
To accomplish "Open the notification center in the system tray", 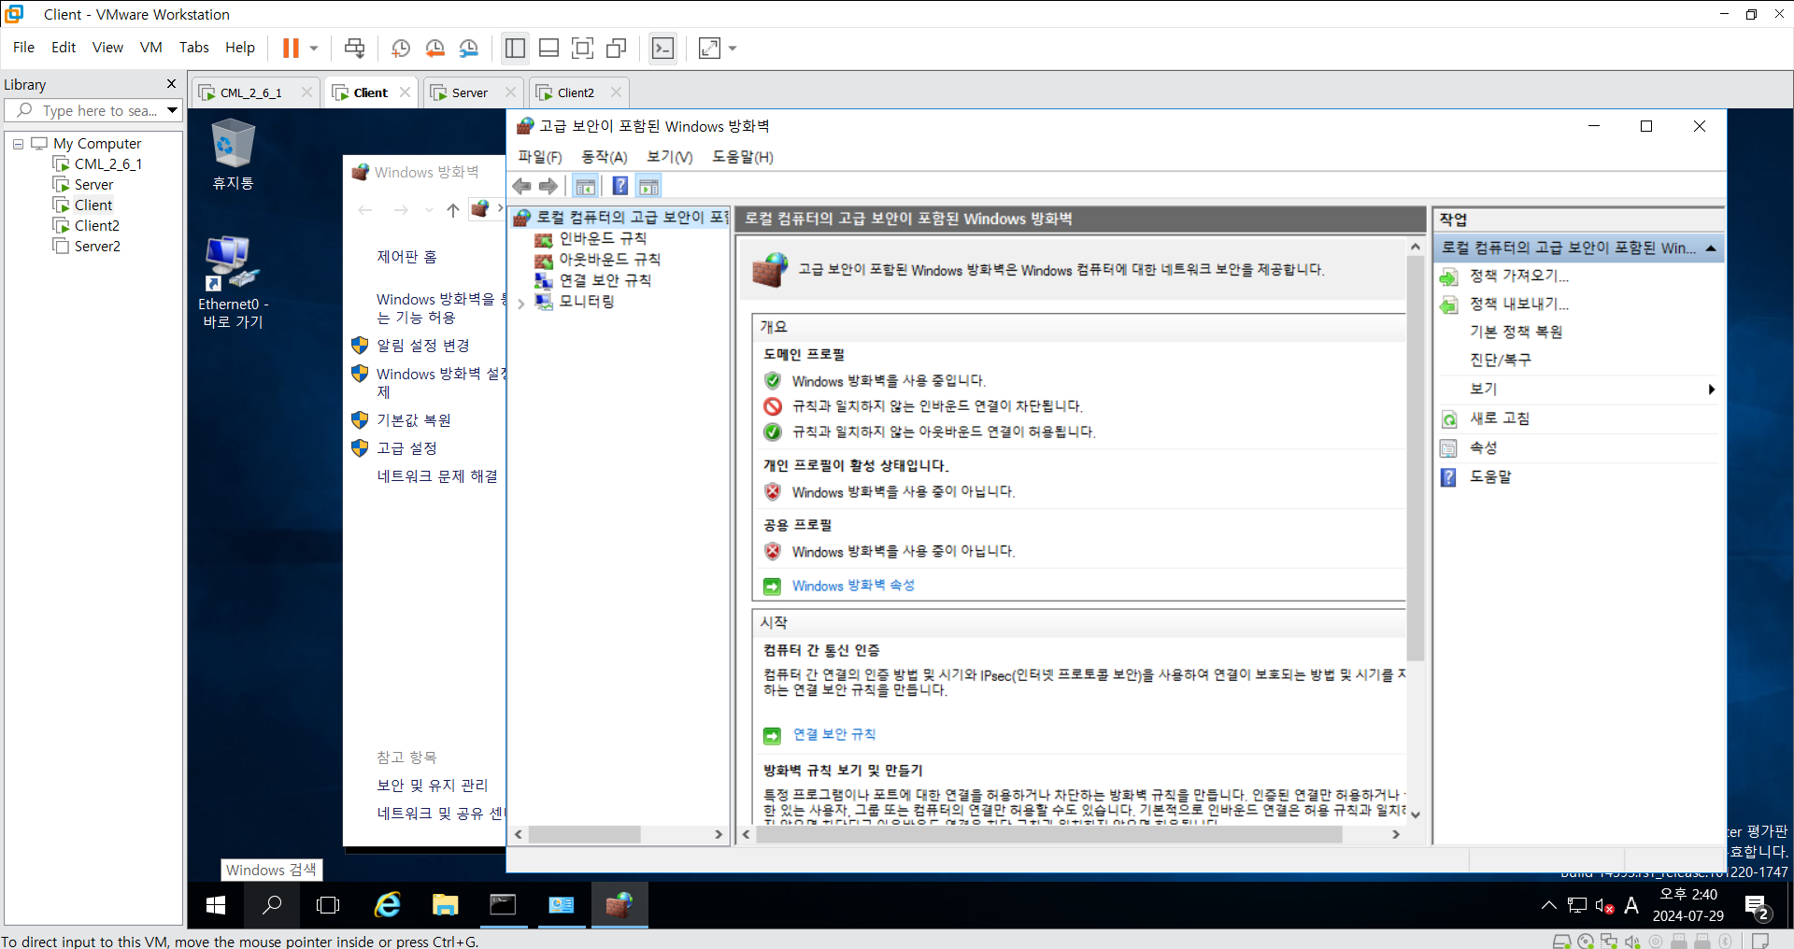I will pos(1757,906).
